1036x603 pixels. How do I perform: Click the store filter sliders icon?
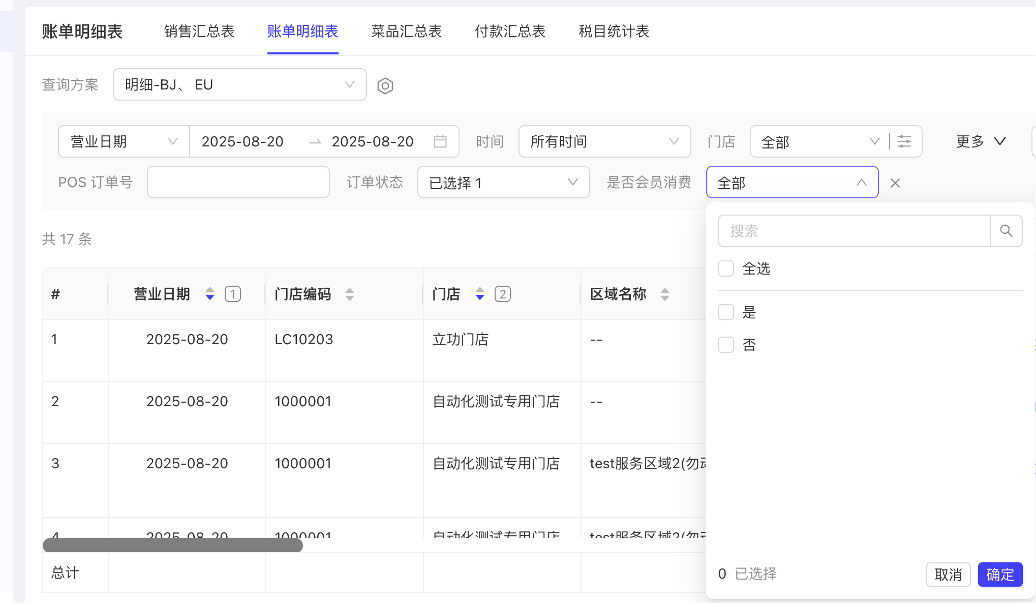pyautogui.click(x=904, y=141)
